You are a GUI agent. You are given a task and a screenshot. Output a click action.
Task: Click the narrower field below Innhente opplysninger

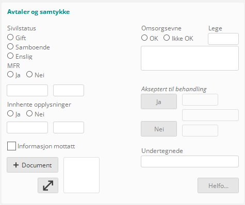tap(69, 128)
